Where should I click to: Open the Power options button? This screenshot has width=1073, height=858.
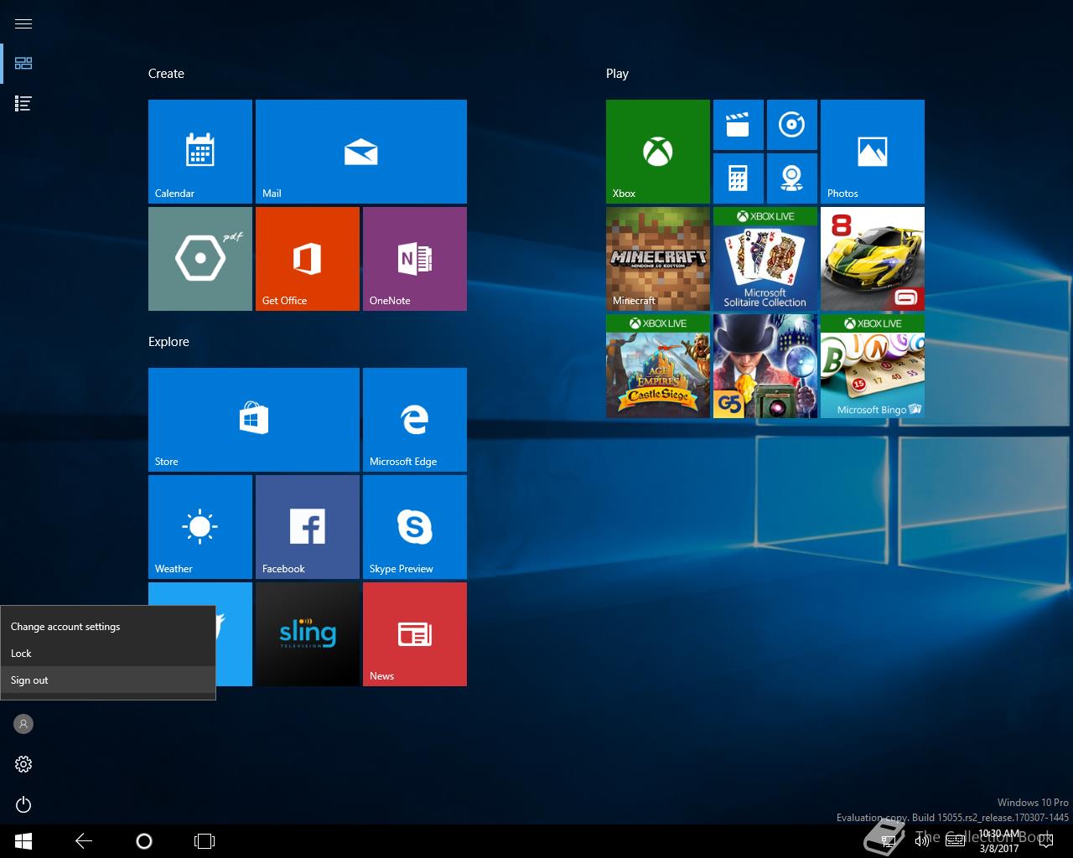click(x=23, y=804)
